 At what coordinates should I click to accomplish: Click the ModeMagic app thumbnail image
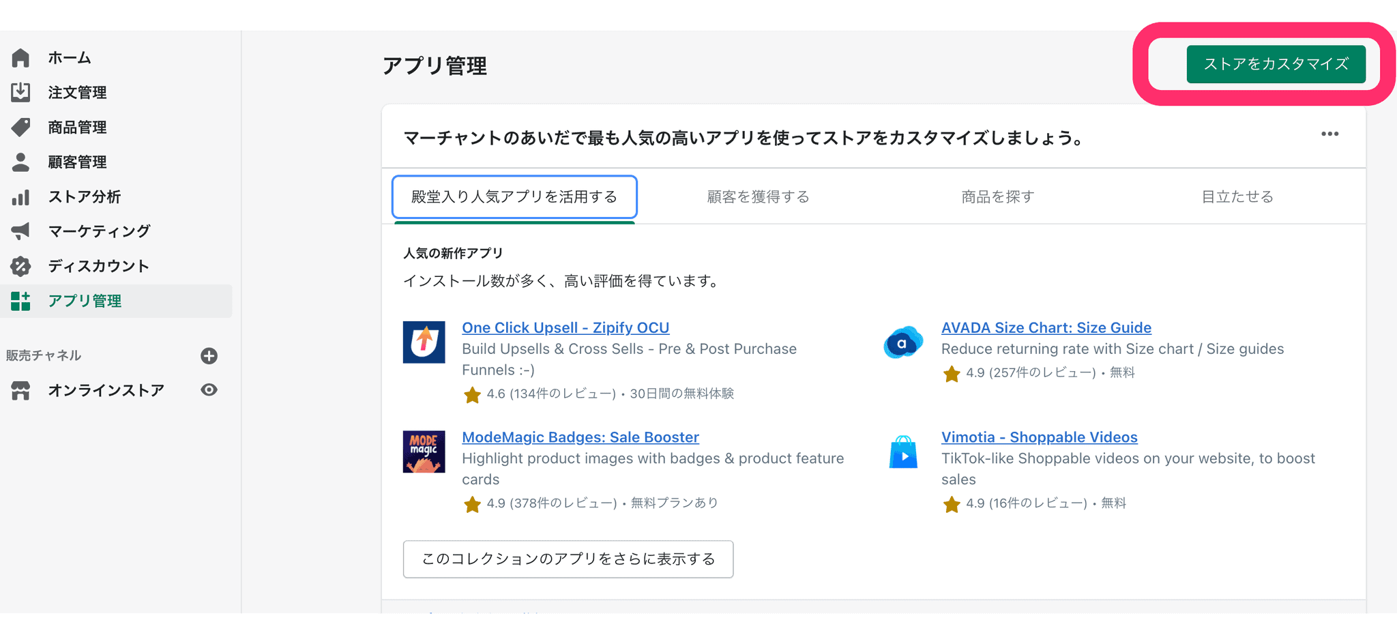point(424,452)
